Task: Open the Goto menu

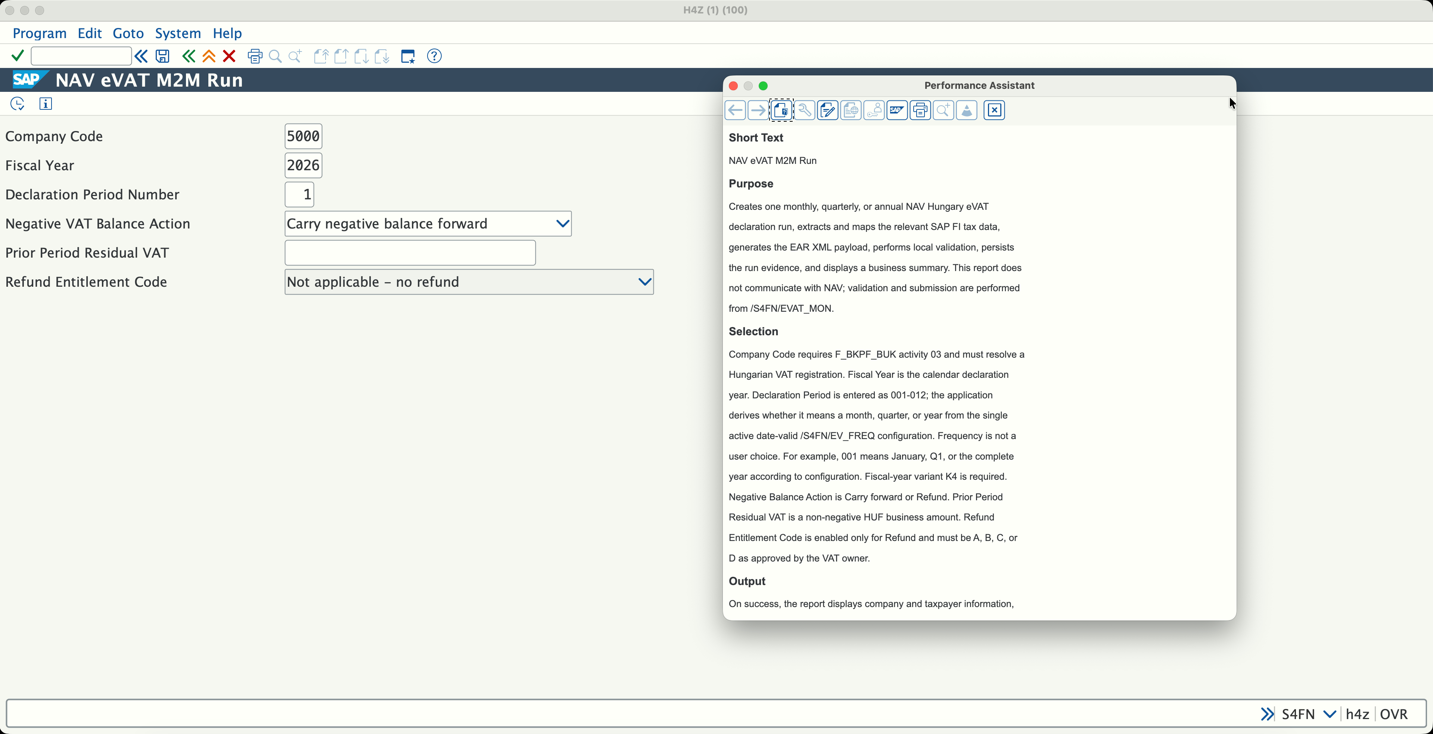Action: coord(128,33)
